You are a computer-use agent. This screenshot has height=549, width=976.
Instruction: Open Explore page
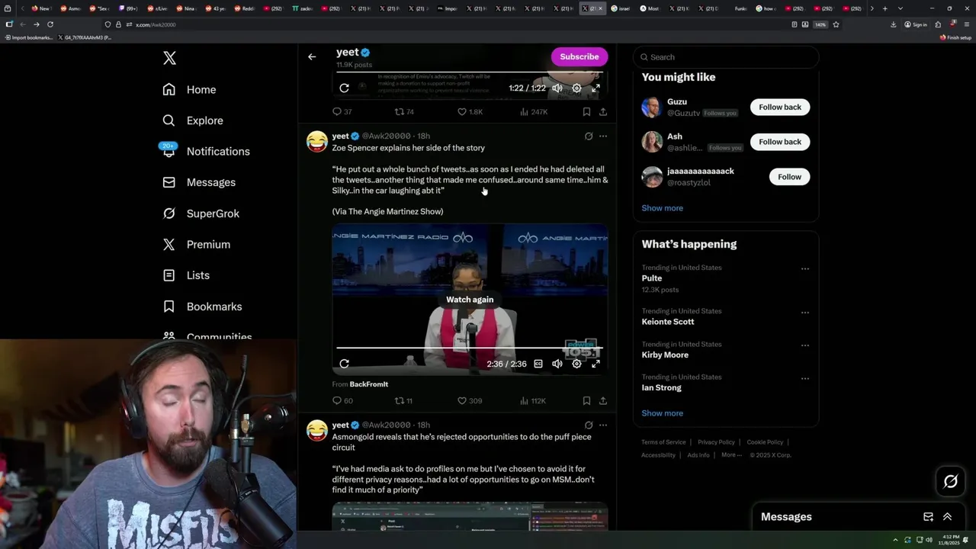[193, 120]
